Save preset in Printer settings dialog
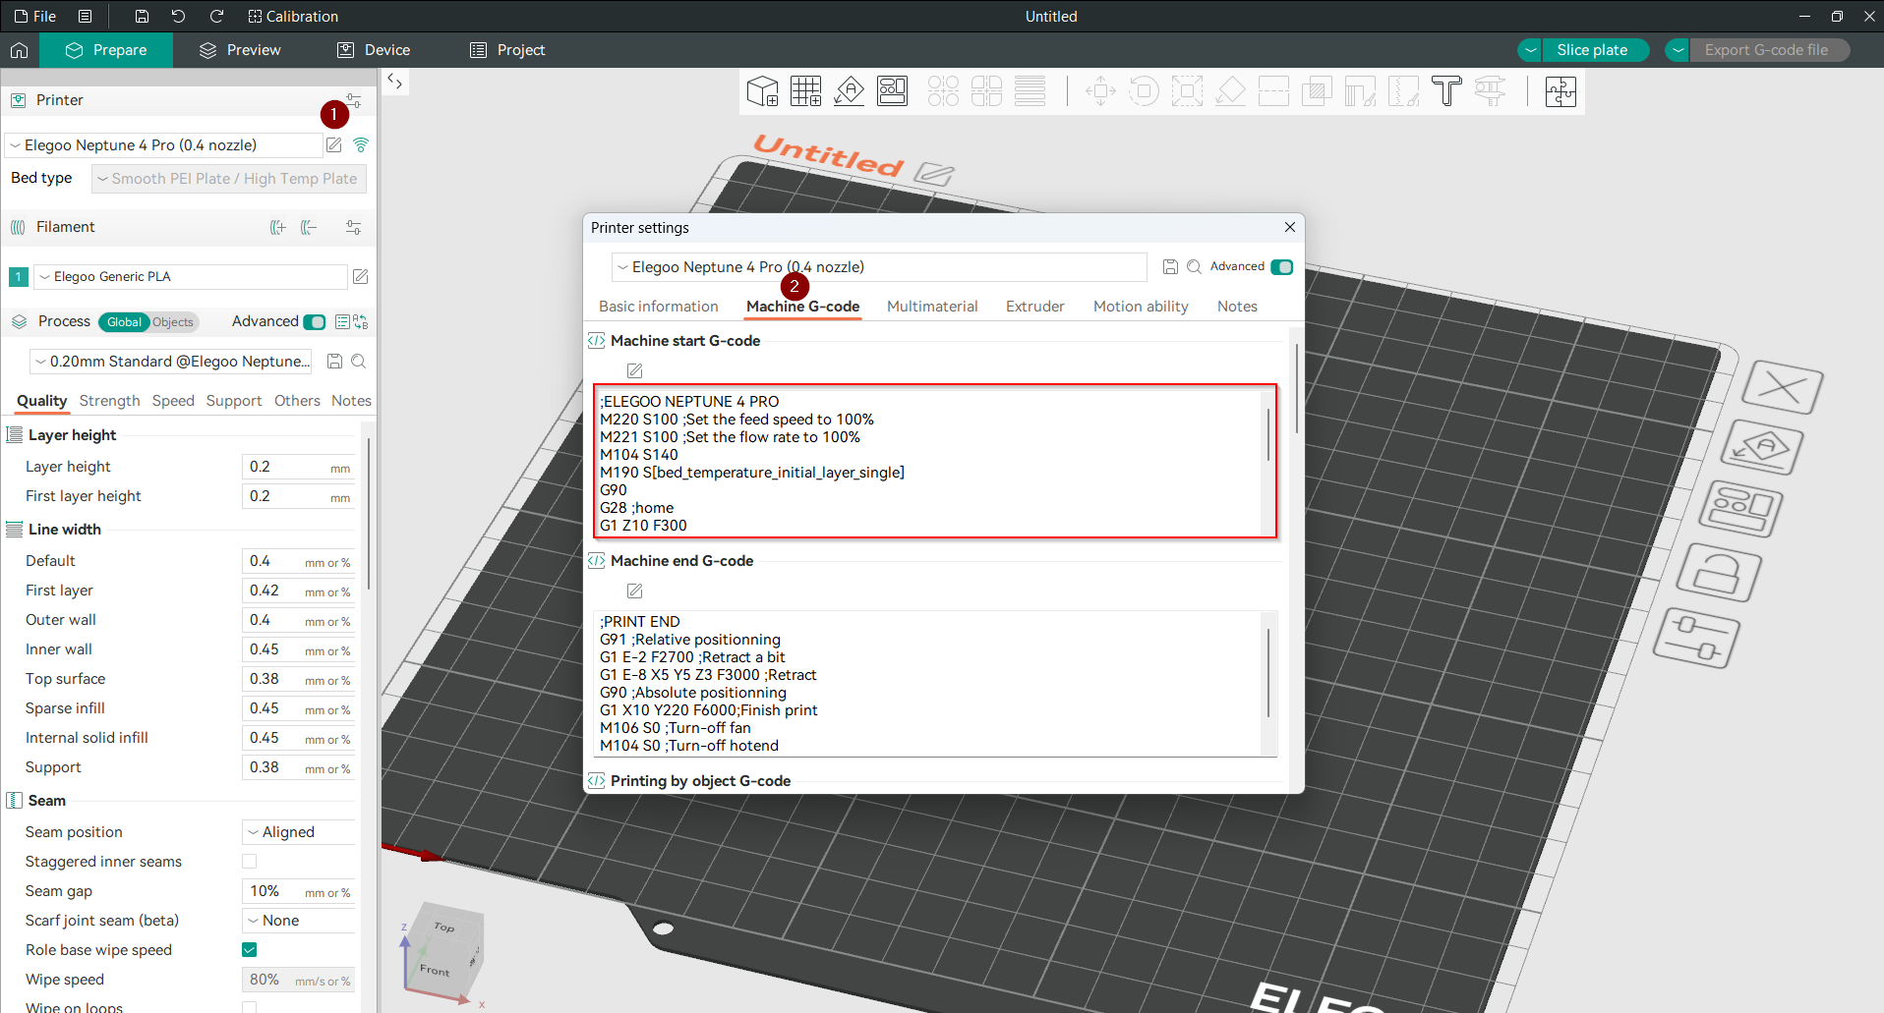The height and width of the screenshot is (1013, 1884). [1170, 267]
